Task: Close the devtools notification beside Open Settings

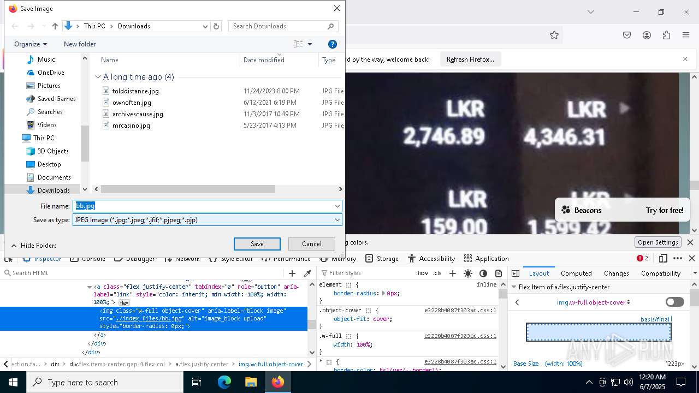Action: coord(690,242)
